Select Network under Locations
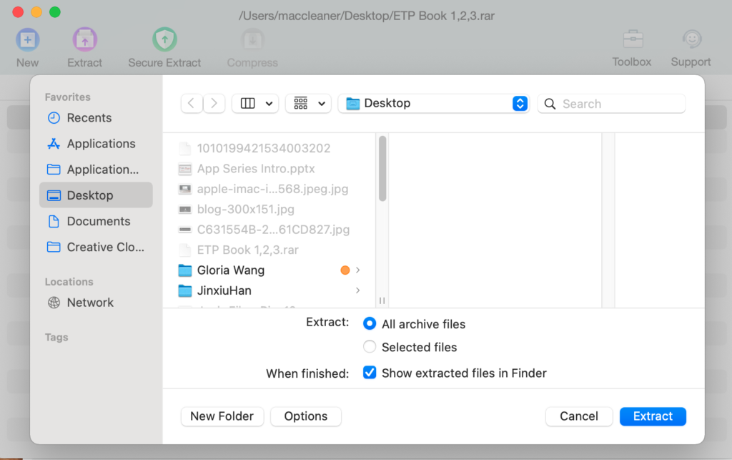Screen dimensions: 732x460 pyautogui.click(x=90, y=303)
